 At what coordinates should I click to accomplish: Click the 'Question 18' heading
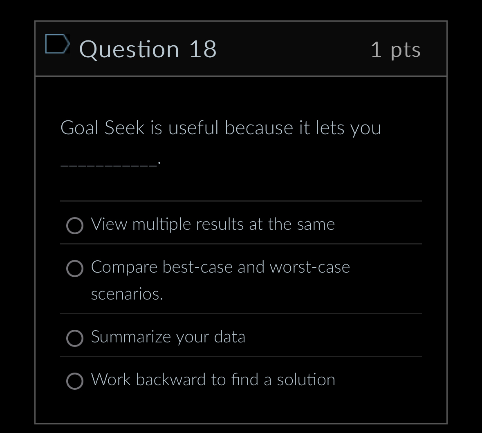[148, 49]
